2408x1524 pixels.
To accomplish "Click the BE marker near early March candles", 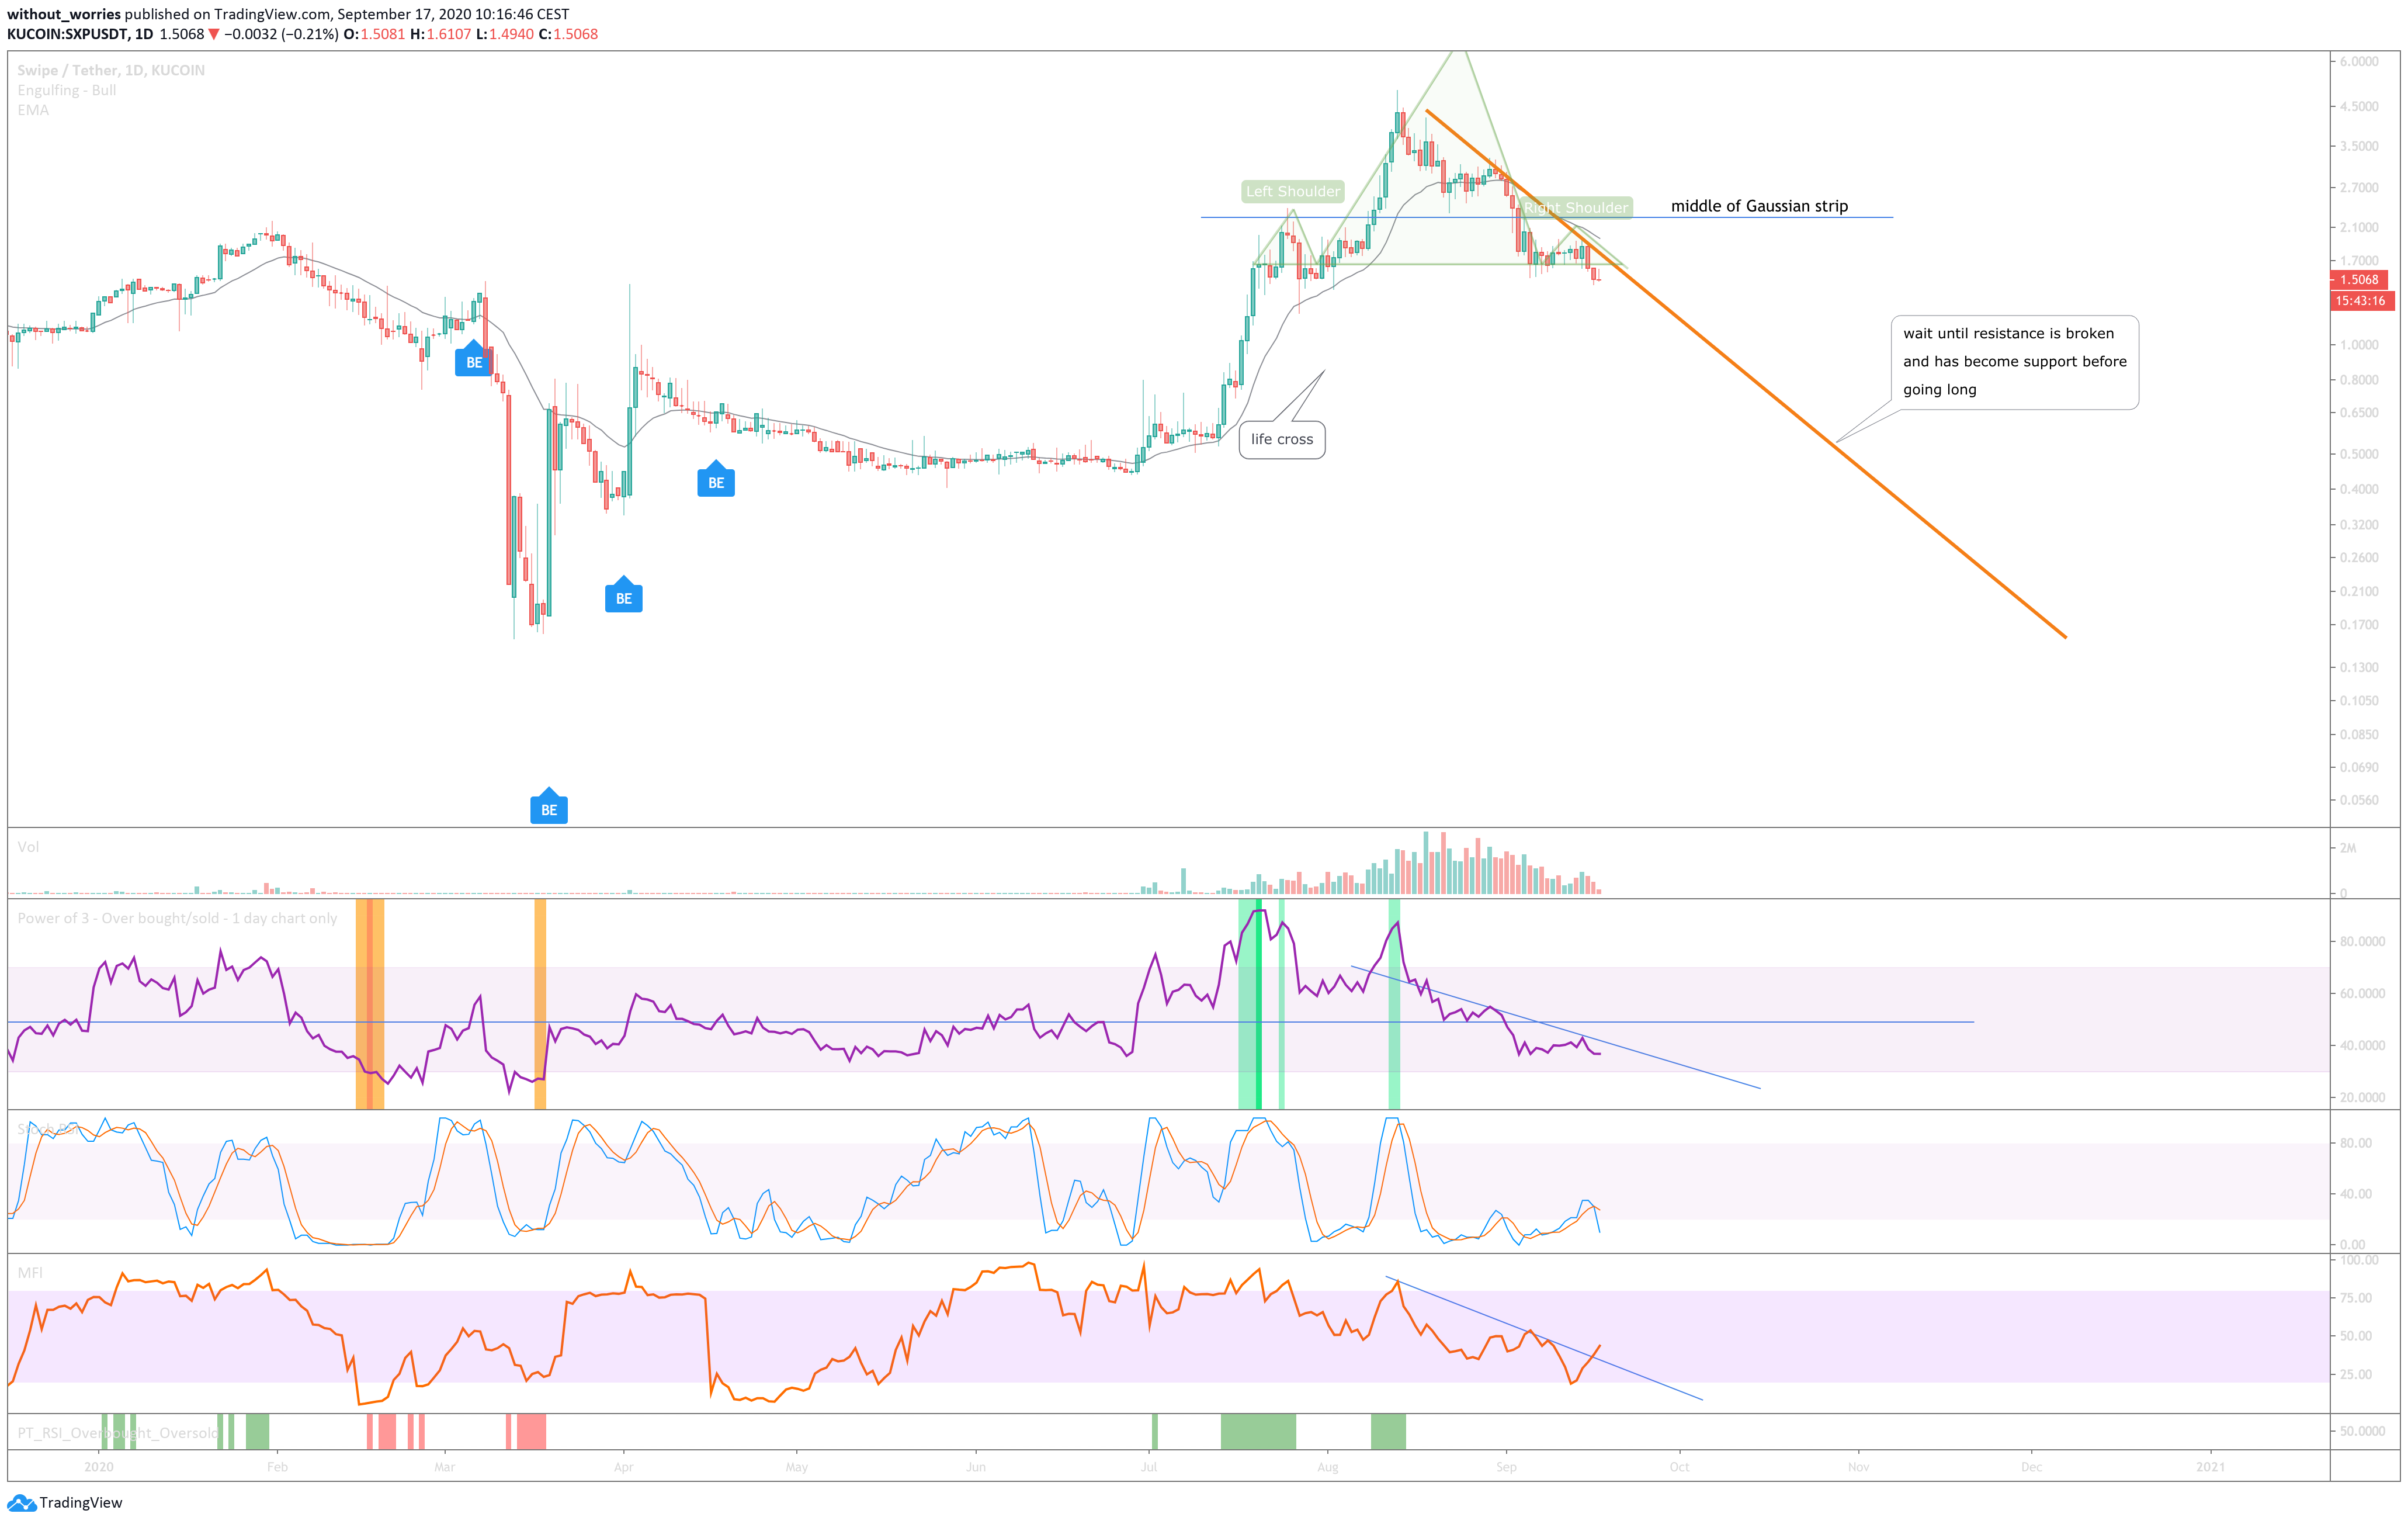I will pyautogui.click(x=474, y=360).
